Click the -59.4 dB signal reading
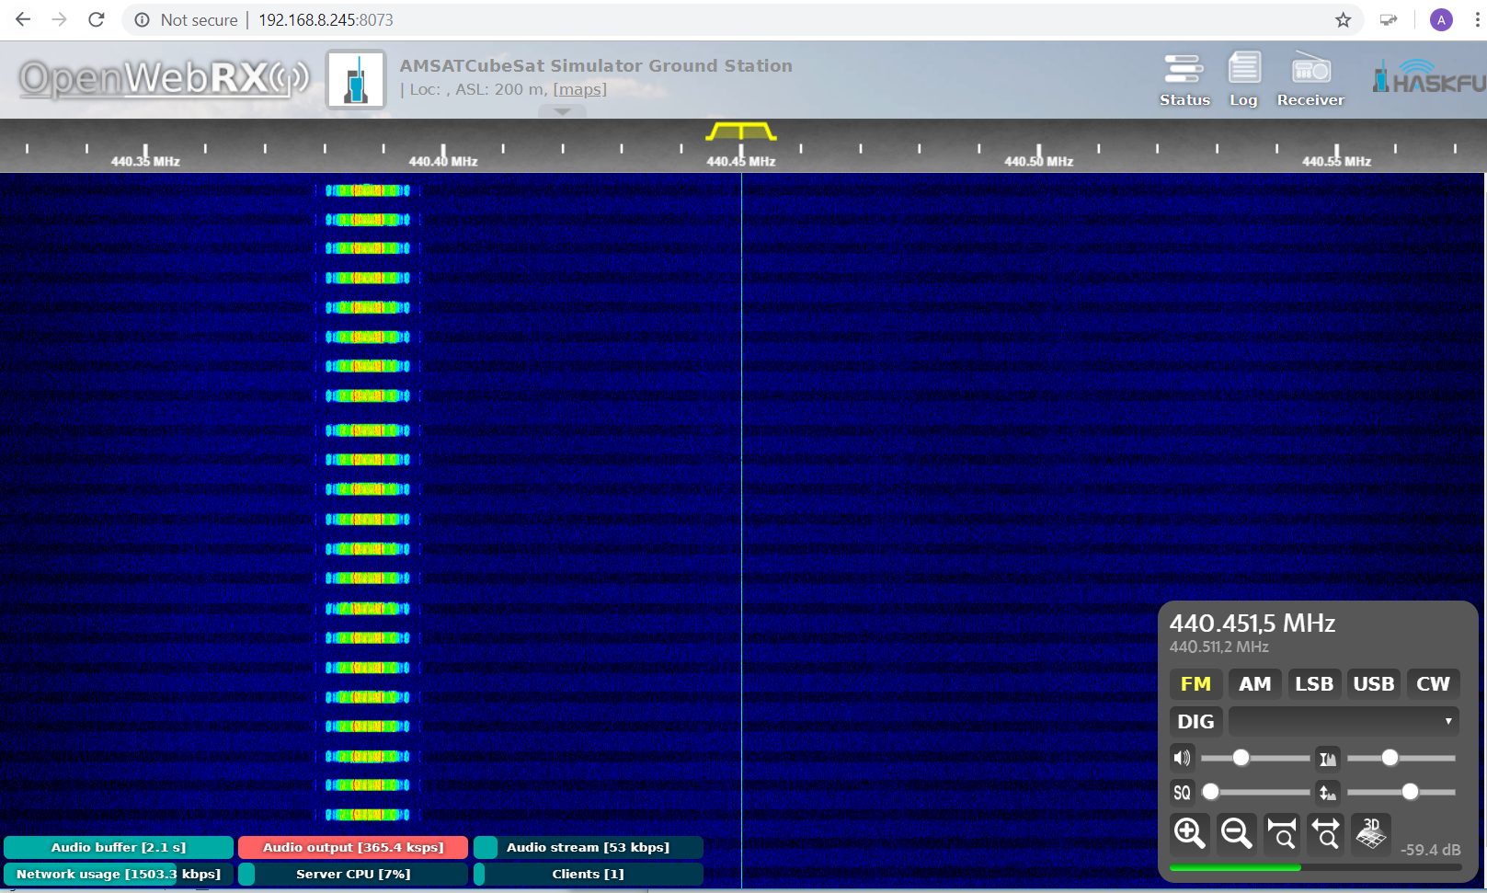Screen dimensions: 1487x893 pyautogui.click(x=1430, y=850)
